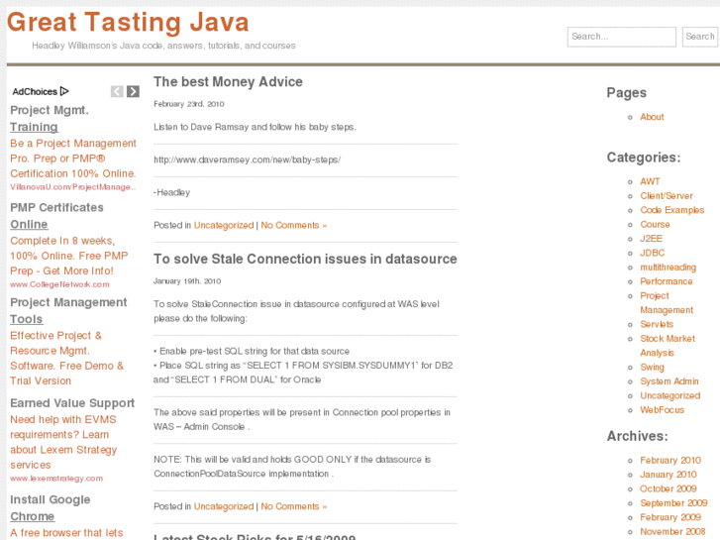The image size is (720, 540).
Task: Open No Comments under Stale Connection post
Action: [x=294, y=506]
